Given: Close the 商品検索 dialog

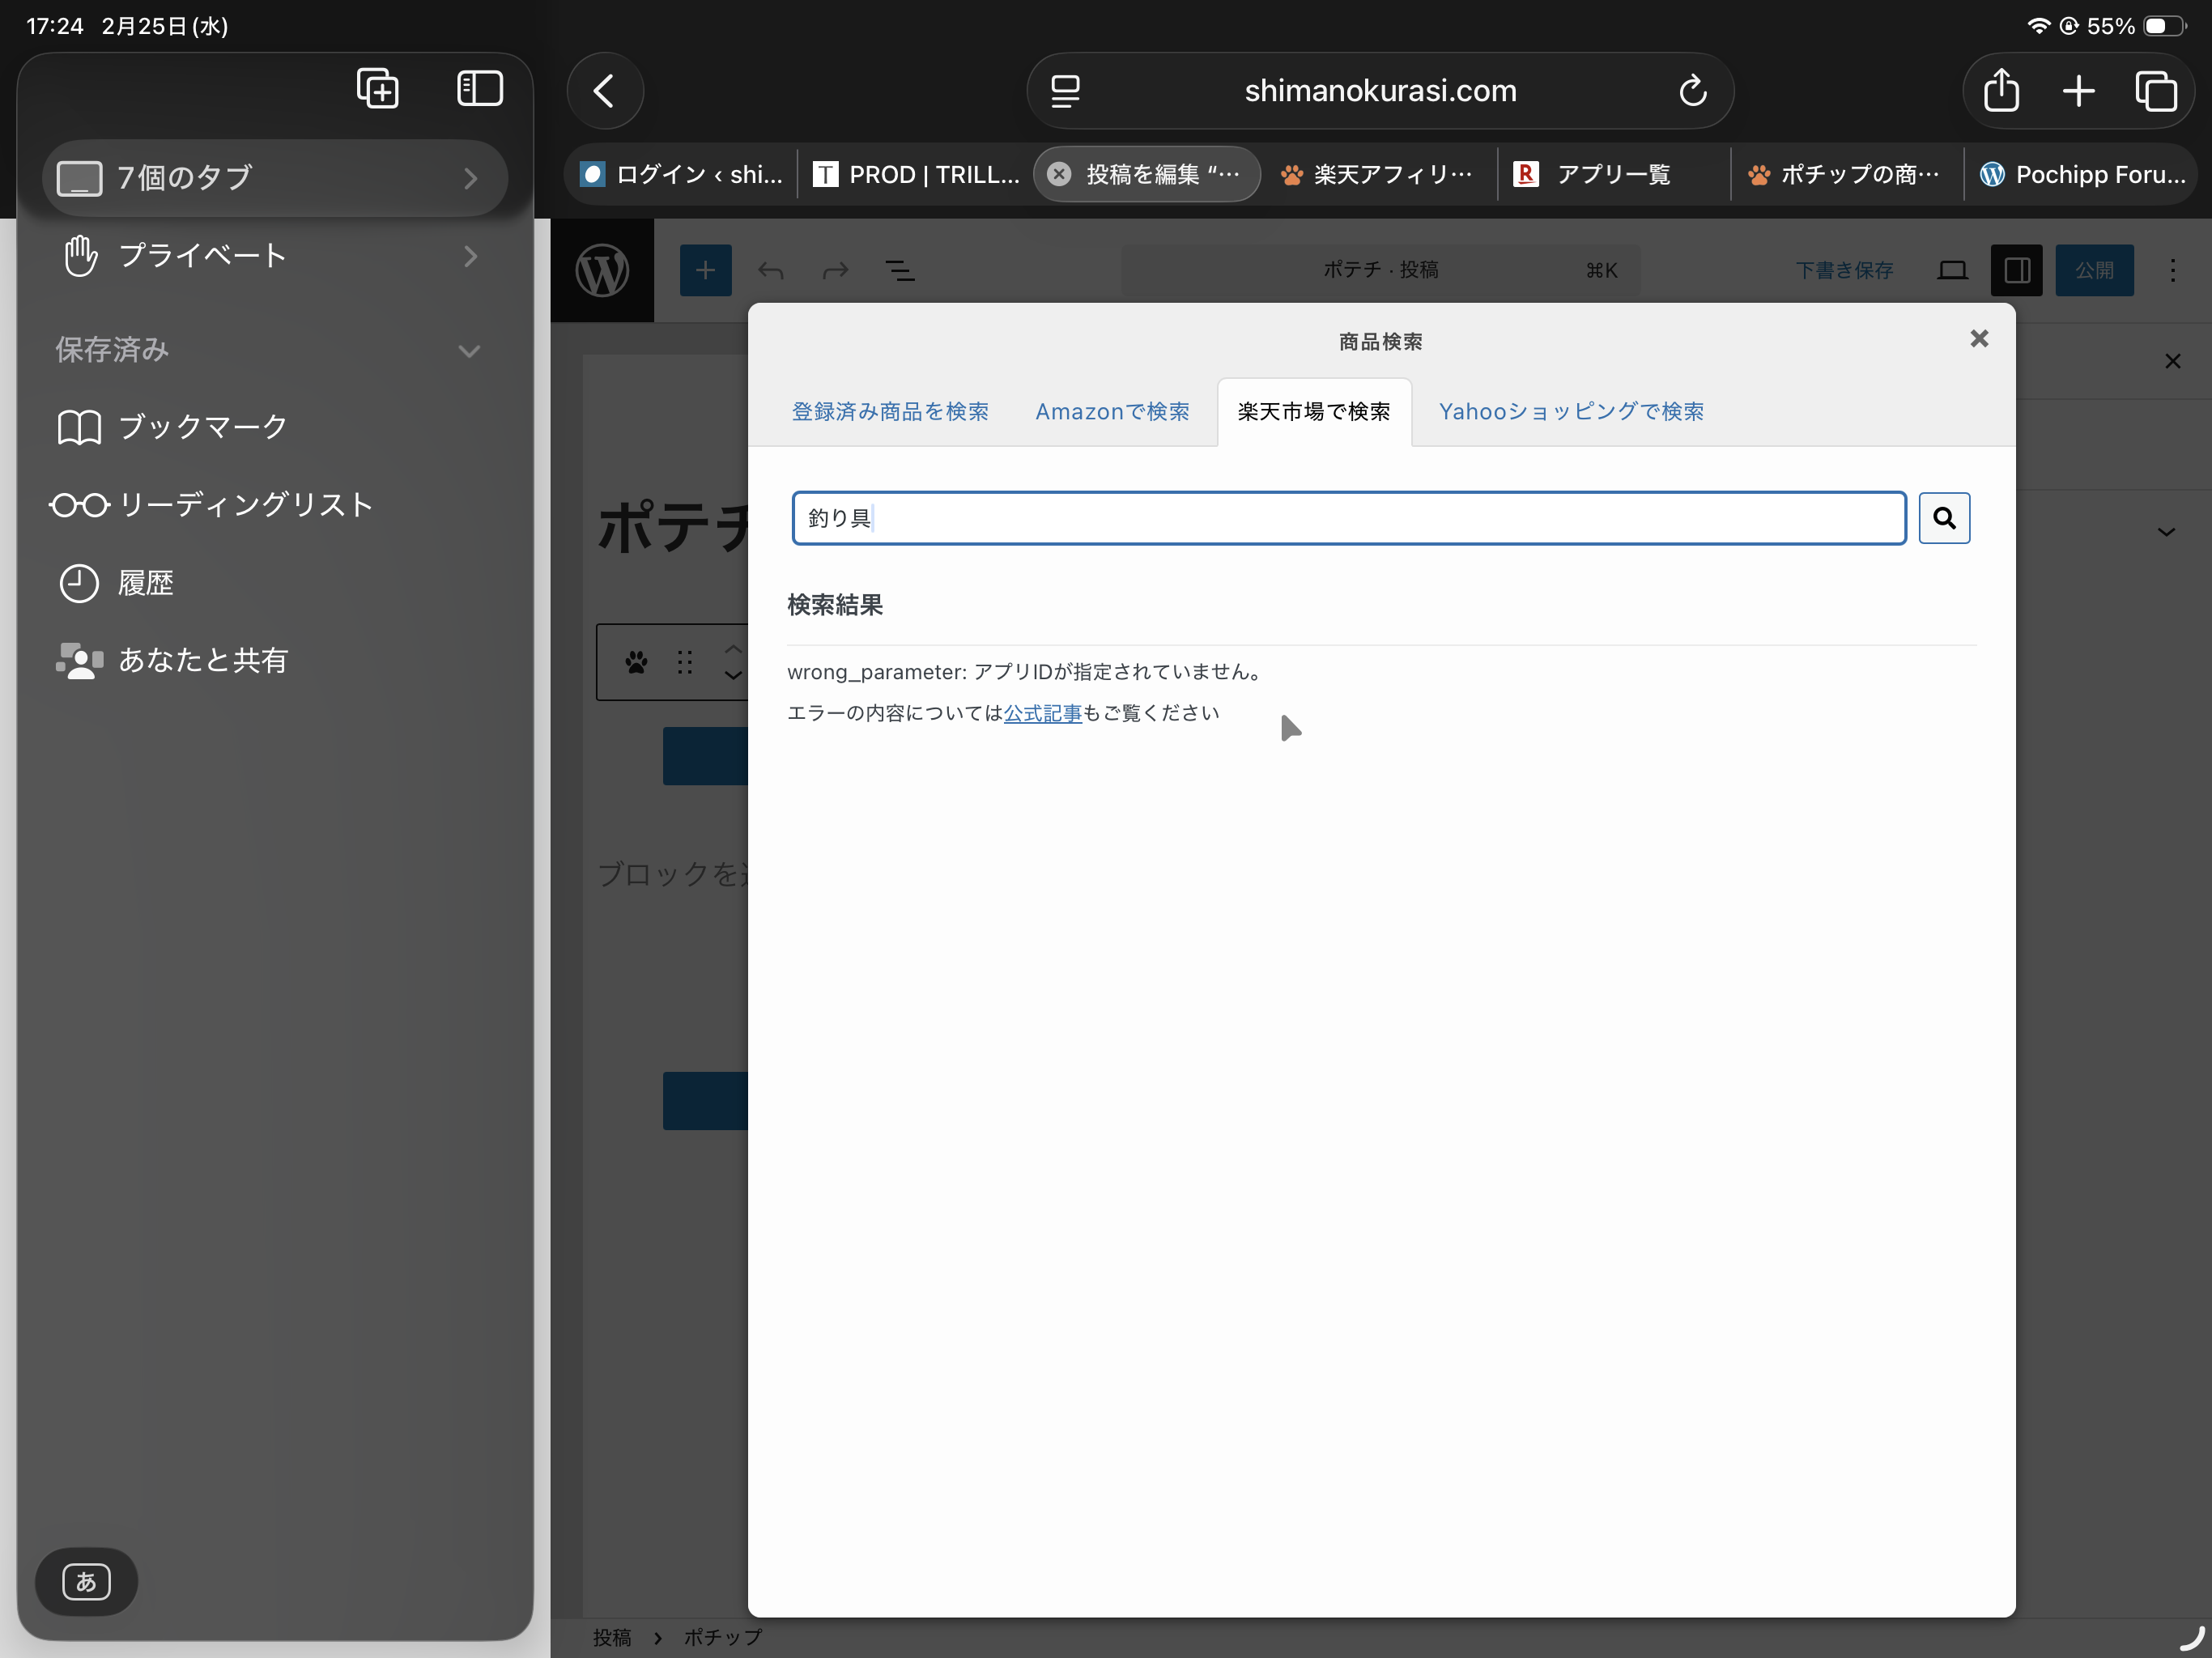Looking at the screenshot, I should click(x=1978, y=339).
